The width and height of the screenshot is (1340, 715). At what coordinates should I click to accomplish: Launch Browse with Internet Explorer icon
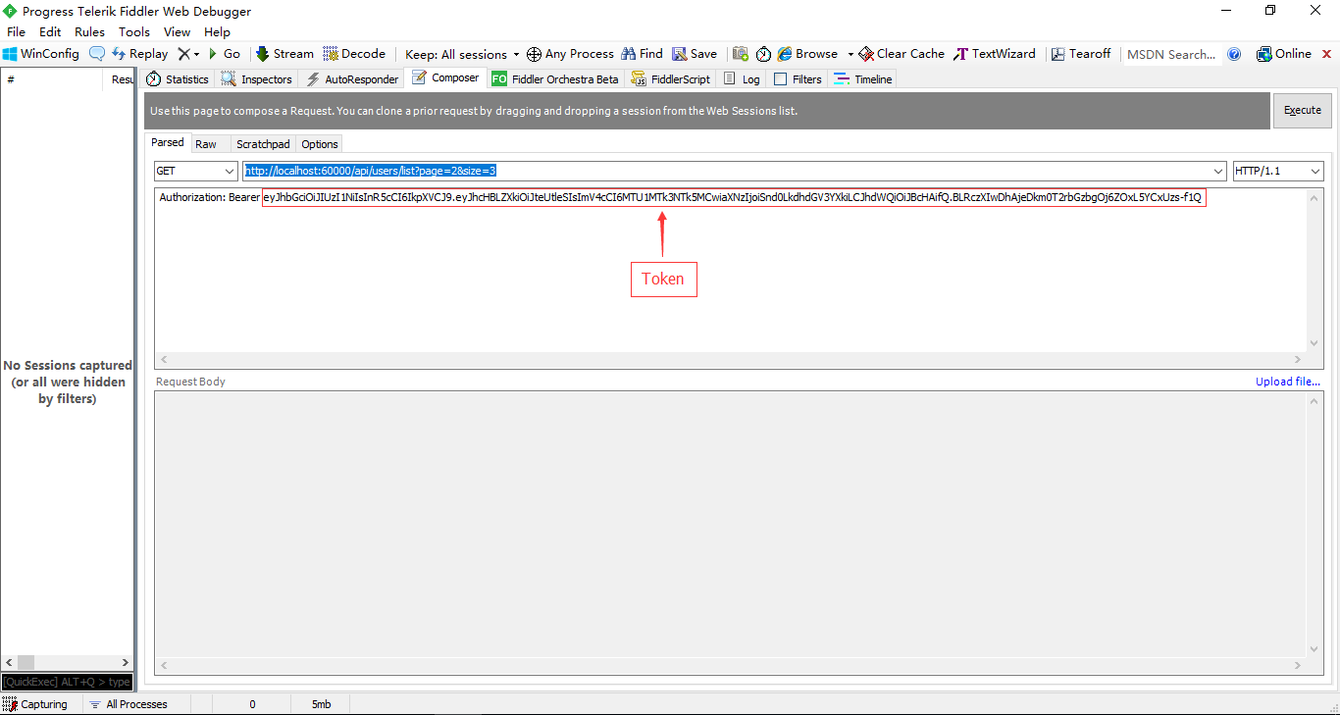(x=807, y=54)
